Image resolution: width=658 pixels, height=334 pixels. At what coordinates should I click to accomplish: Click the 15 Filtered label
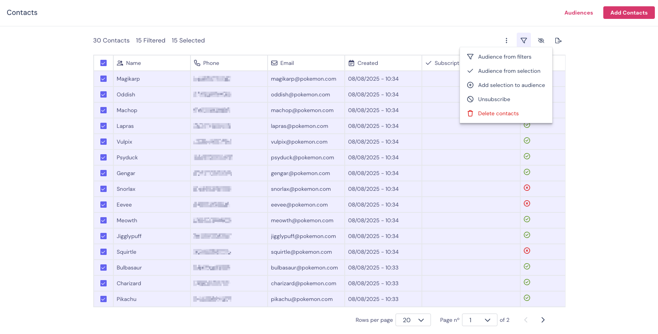150,41
